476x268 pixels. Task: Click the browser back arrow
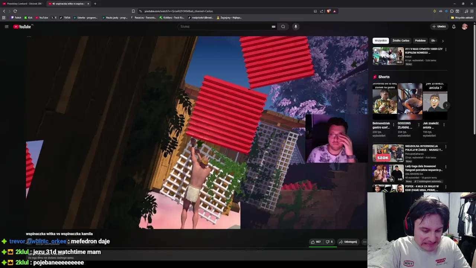[4, 11]
